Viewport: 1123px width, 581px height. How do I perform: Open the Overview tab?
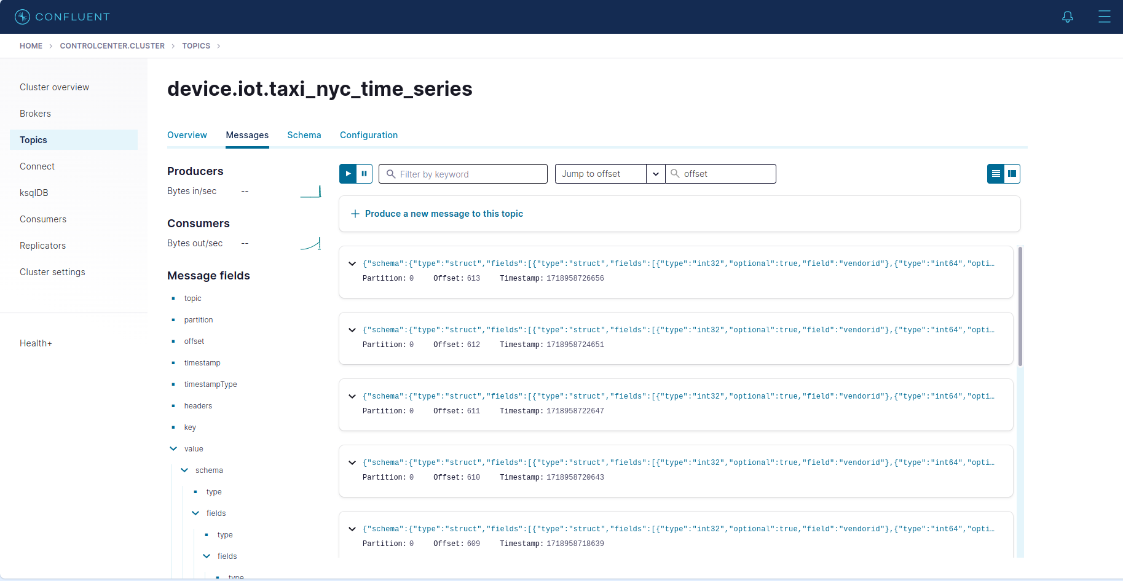(x=187, y=135)
